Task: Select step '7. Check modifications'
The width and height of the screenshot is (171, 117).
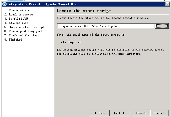Action: click(x=22, y=36)
